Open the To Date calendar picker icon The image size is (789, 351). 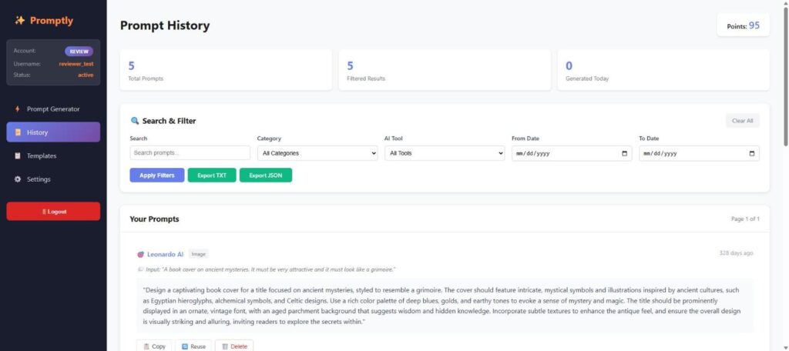[x=752, y=153]
